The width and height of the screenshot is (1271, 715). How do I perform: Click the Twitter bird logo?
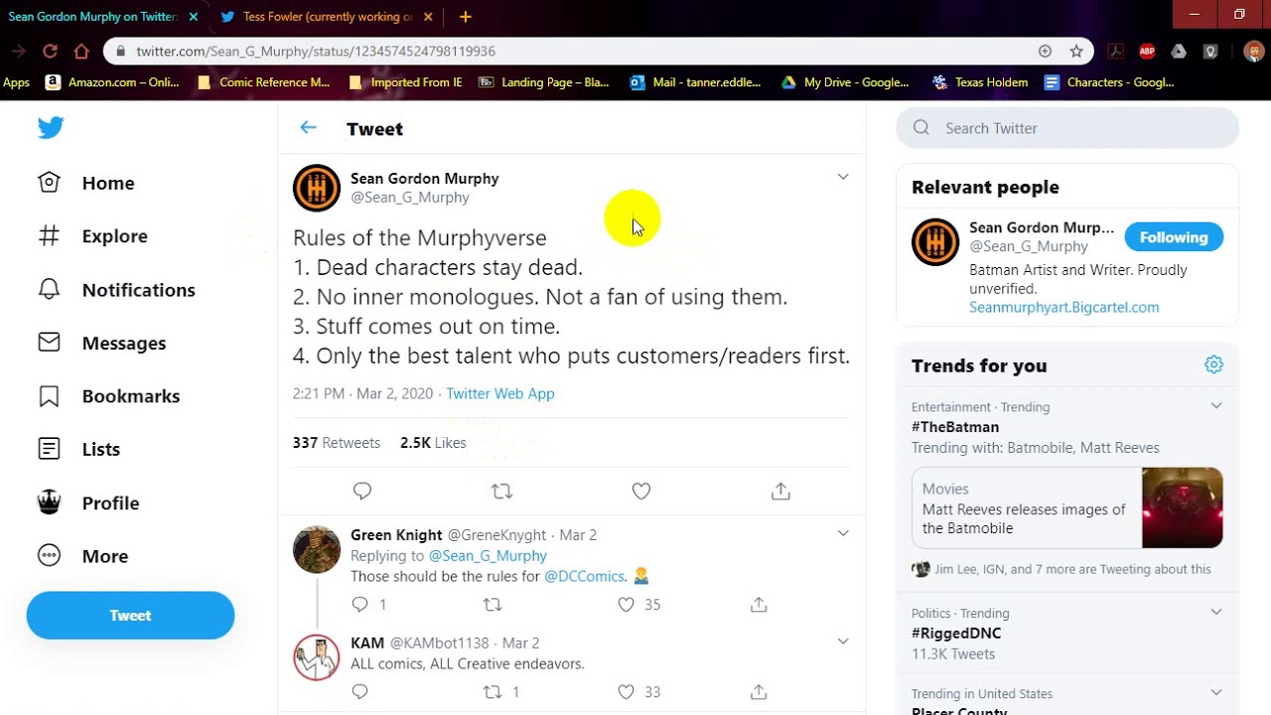tap(51, 128)
